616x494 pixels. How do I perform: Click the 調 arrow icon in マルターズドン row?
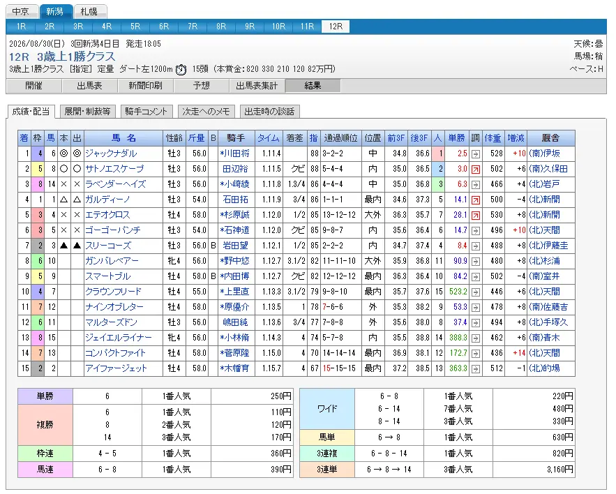click(x=475, y=322)
